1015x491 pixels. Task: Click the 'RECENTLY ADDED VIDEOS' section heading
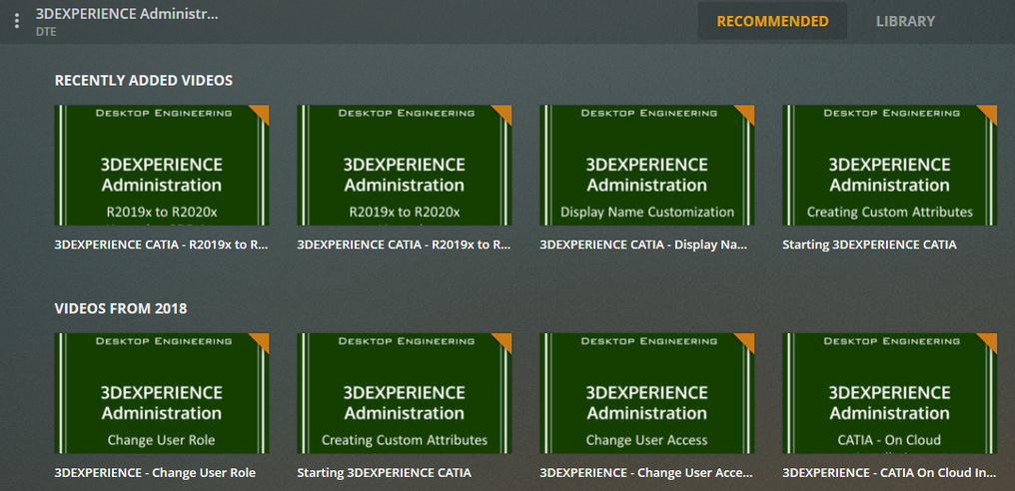143,81
